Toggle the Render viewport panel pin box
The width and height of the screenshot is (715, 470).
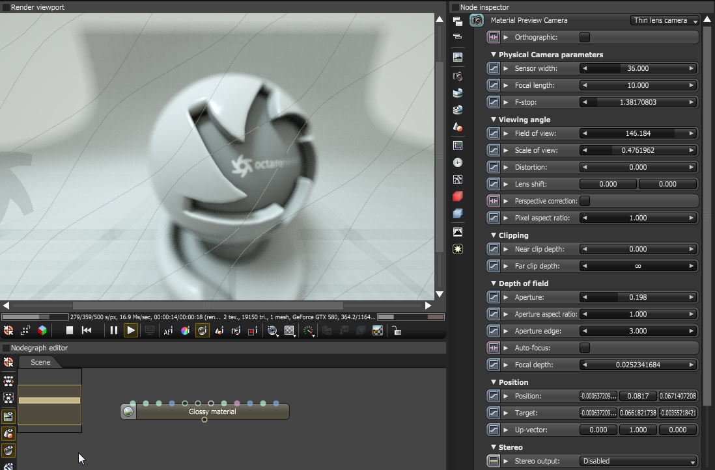pos(7,7)
